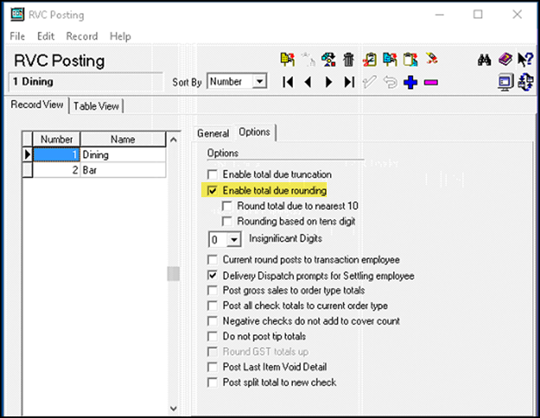Image resolution: width=540 pixels, height=418 pixels.
Task: Go to the first record
Action: 288,81
